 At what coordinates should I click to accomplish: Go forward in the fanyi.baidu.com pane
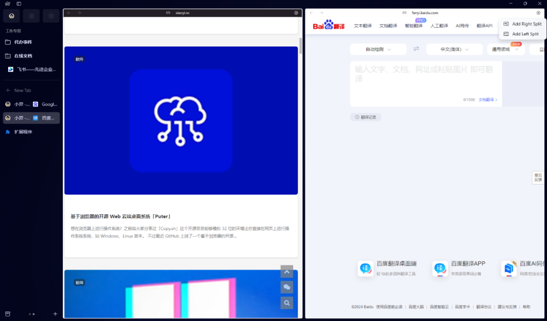click(x=321, y=13)
